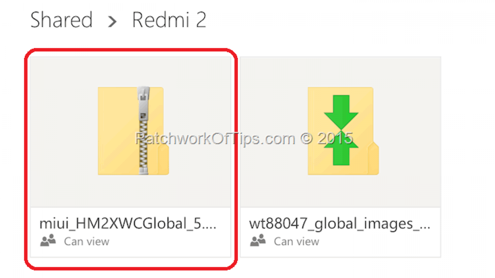Click 'Can view' under the miui file

pyautogui.click(x=87, y=241)
